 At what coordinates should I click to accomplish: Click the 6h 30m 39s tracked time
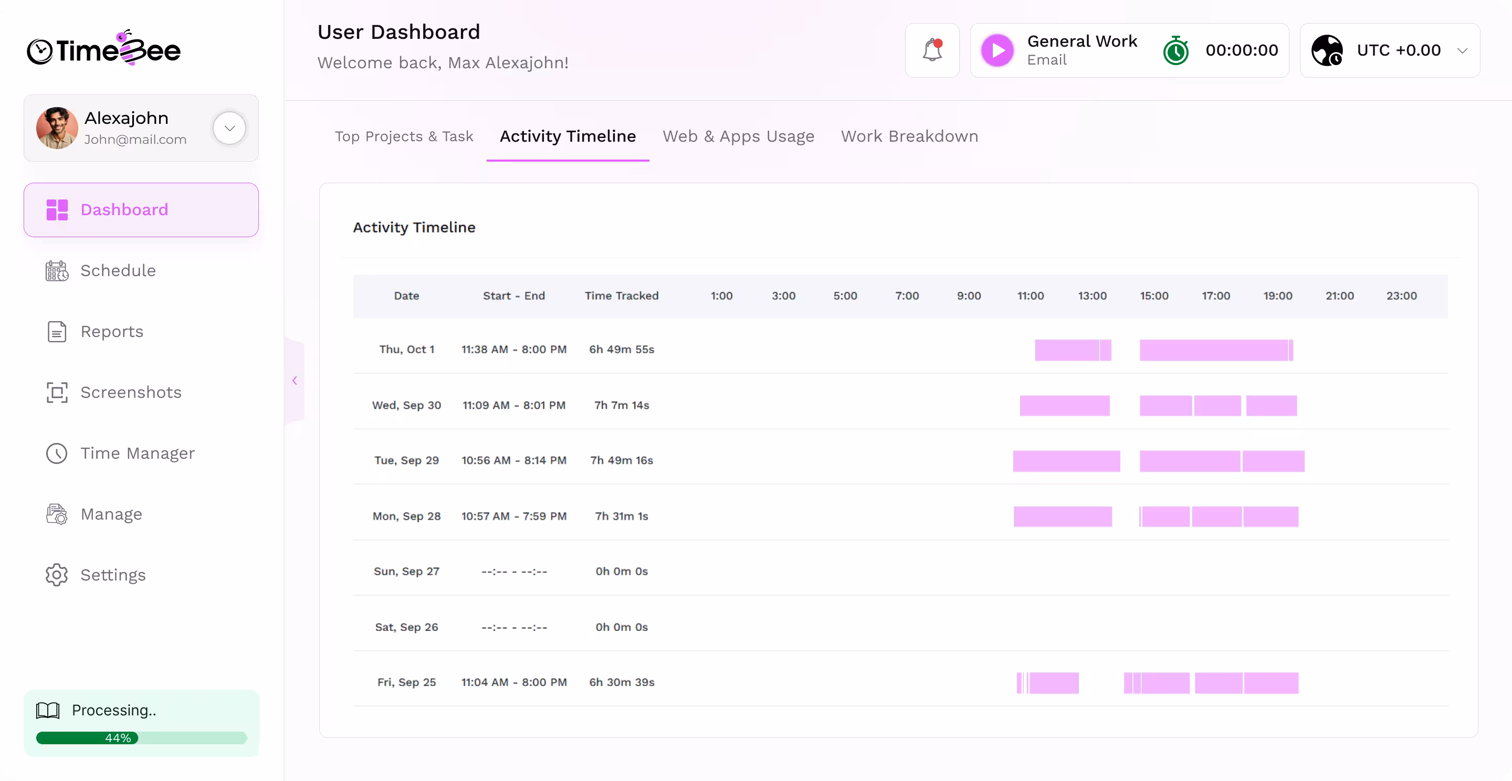[621, 682]
